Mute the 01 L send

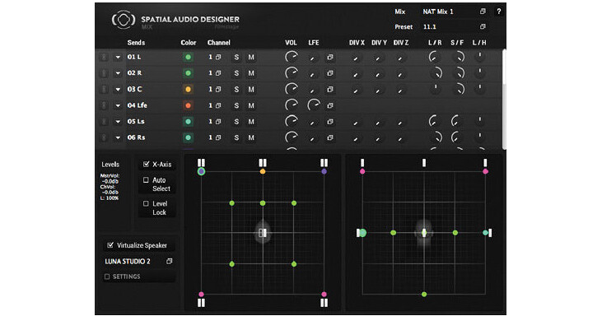[251, 57]
